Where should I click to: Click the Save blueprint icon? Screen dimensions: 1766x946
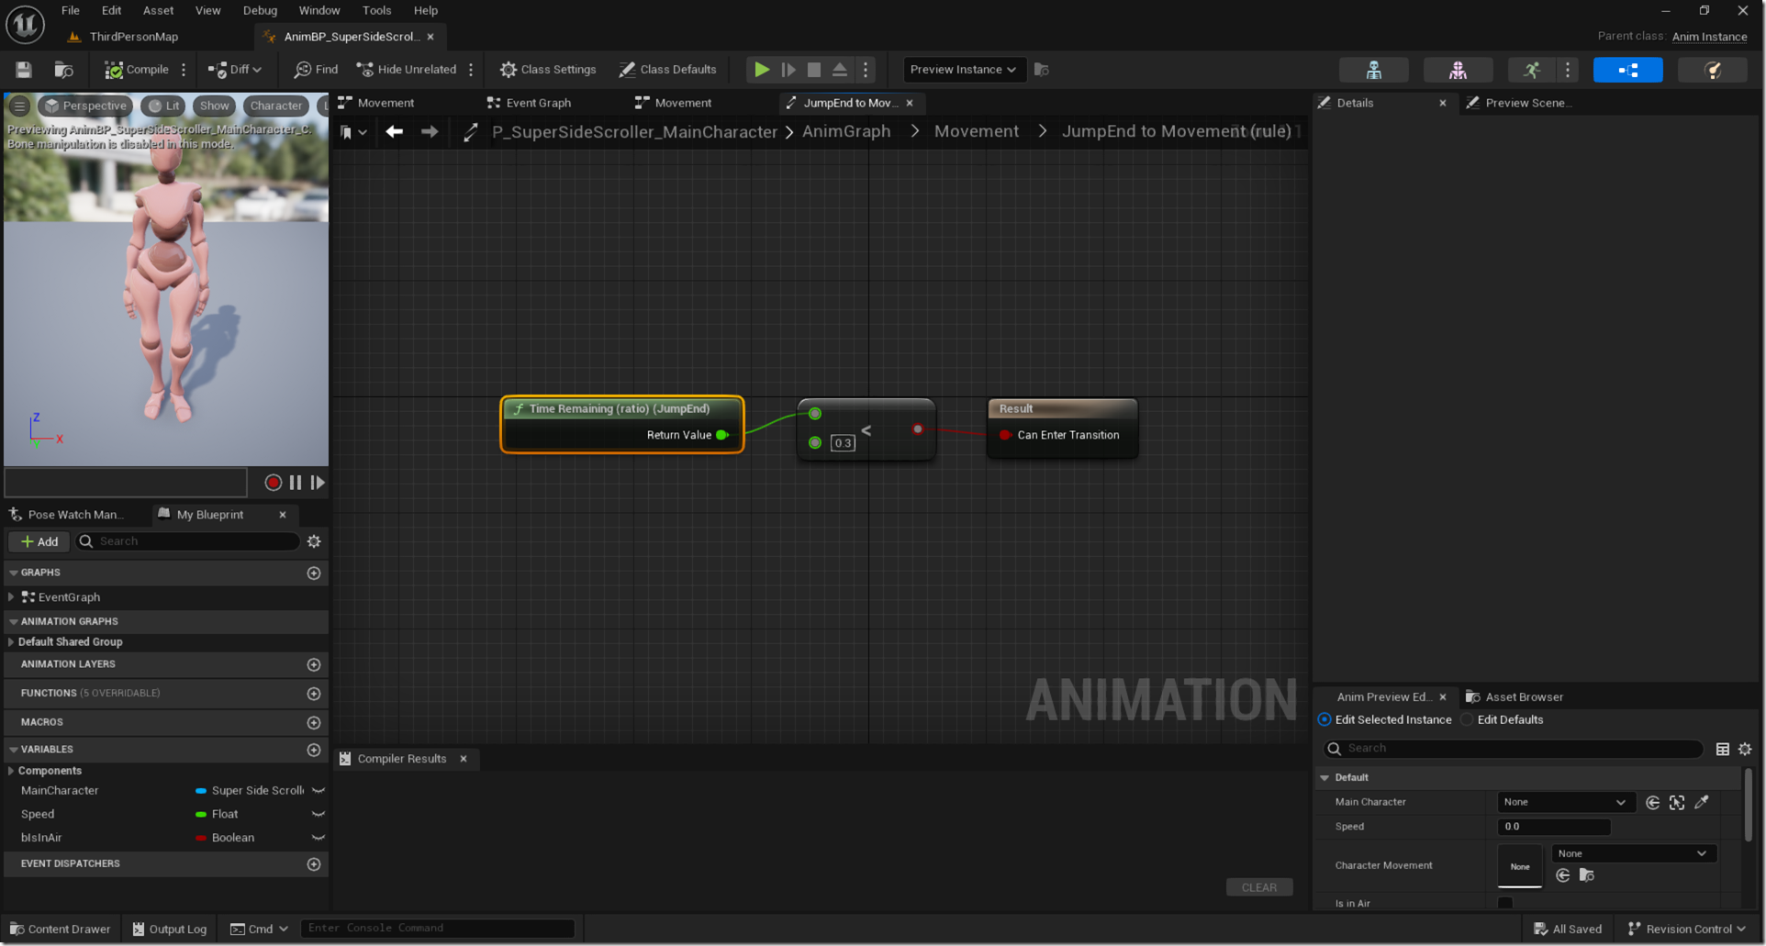[24, 70]
